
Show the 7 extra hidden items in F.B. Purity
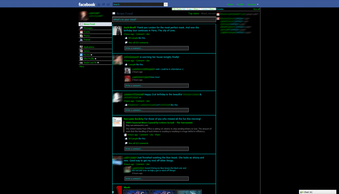212,9
